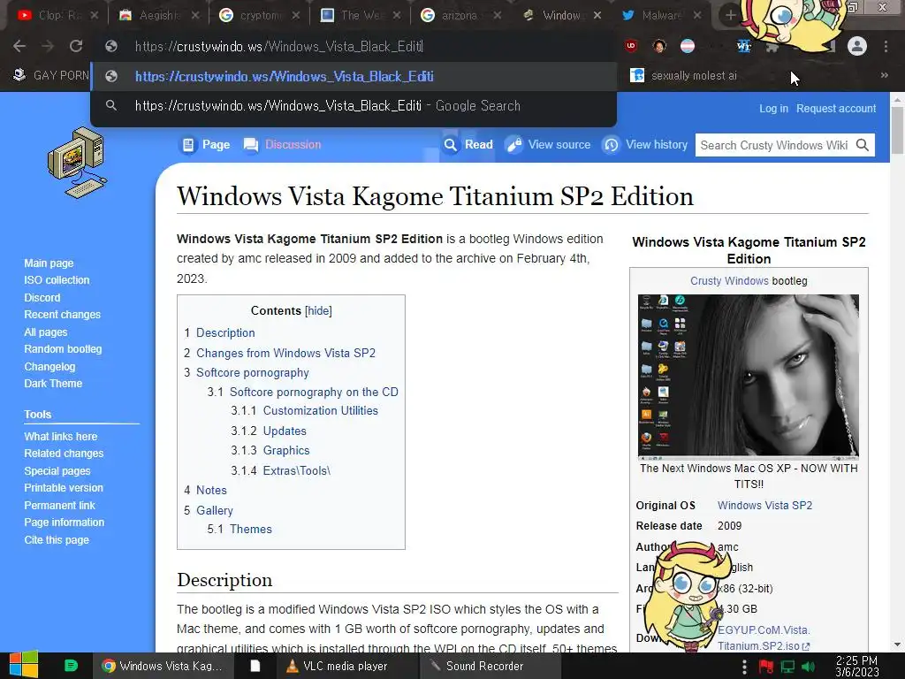Open Changelog sidebar link

49,366
